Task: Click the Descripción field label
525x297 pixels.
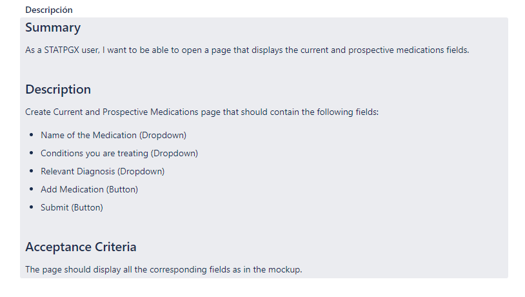Action: tap(49, 10)
